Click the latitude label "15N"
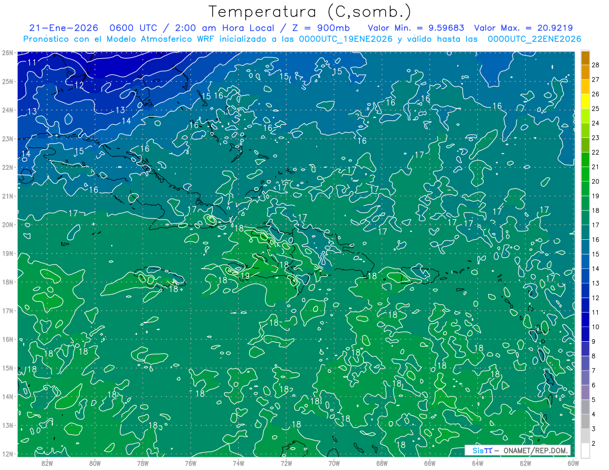 pos(8,368)
